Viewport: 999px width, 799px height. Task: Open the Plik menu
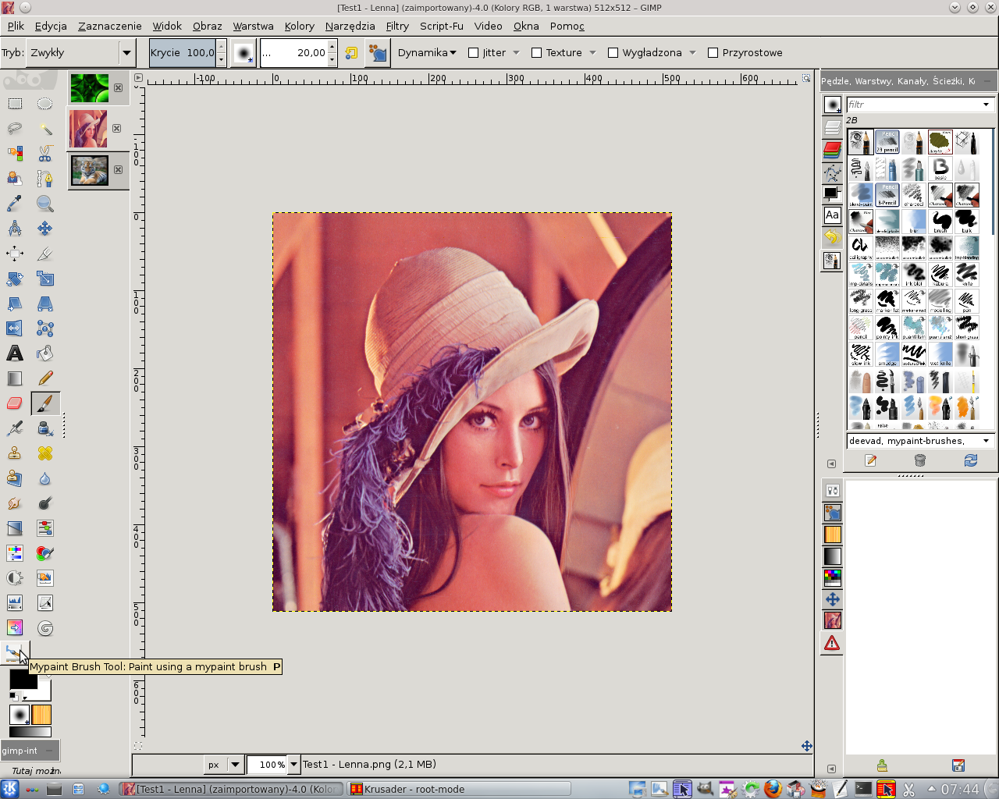click(16, 26)
